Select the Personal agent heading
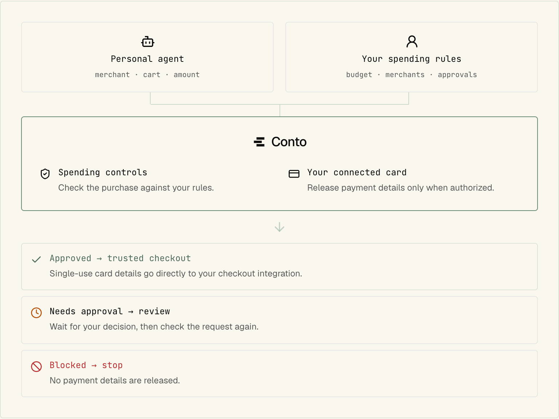 click(x=147, y=59)
